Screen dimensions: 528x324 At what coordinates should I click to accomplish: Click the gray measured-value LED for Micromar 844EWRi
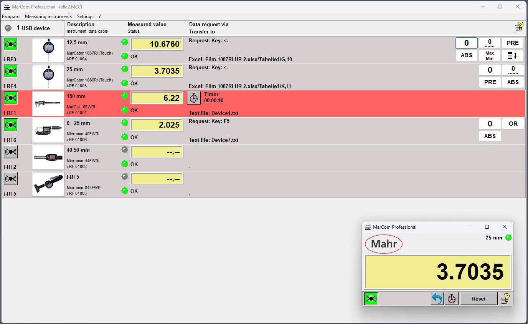pyautogui.click(x=125, y=176)
